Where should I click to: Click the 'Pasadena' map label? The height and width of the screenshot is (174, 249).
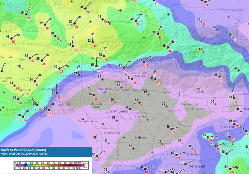[139, 90]
